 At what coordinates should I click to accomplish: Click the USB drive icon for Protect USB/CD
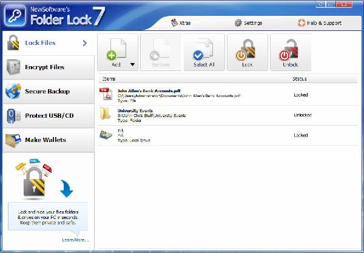[13, 116]
